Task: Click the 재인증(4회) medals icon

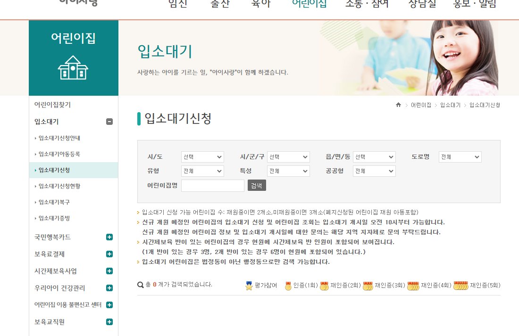Action: tap(413, 286)
